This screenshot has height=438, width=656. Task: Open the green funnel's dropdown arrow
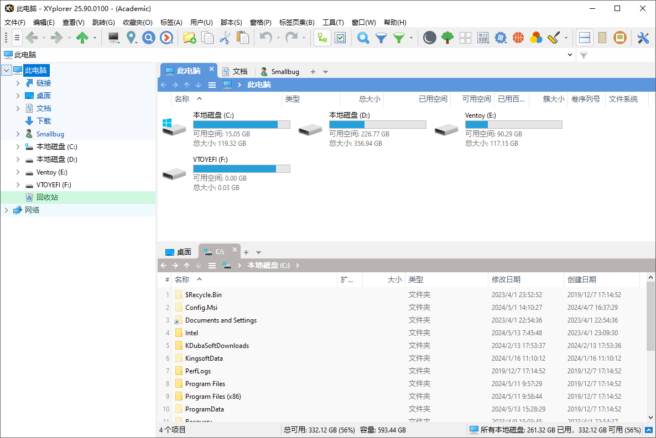pos(411,38)
